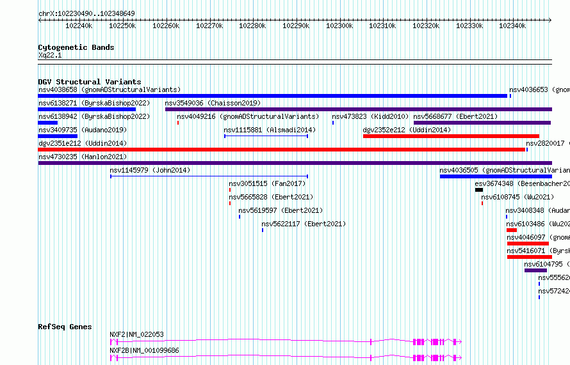The image size is (570, 365).
Task: Click nsv4730235 (Hanlon2021) label
Action: [x=83, y=157]
